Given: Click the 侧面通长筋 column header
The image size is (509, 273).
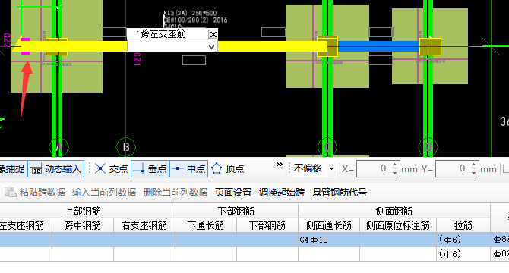Looking at the screenshot, I should click(329, 225).
